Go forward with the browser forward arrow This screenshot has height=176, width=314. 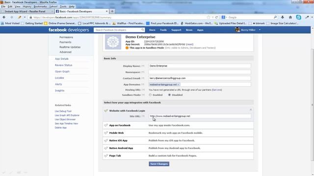point(12,18)
